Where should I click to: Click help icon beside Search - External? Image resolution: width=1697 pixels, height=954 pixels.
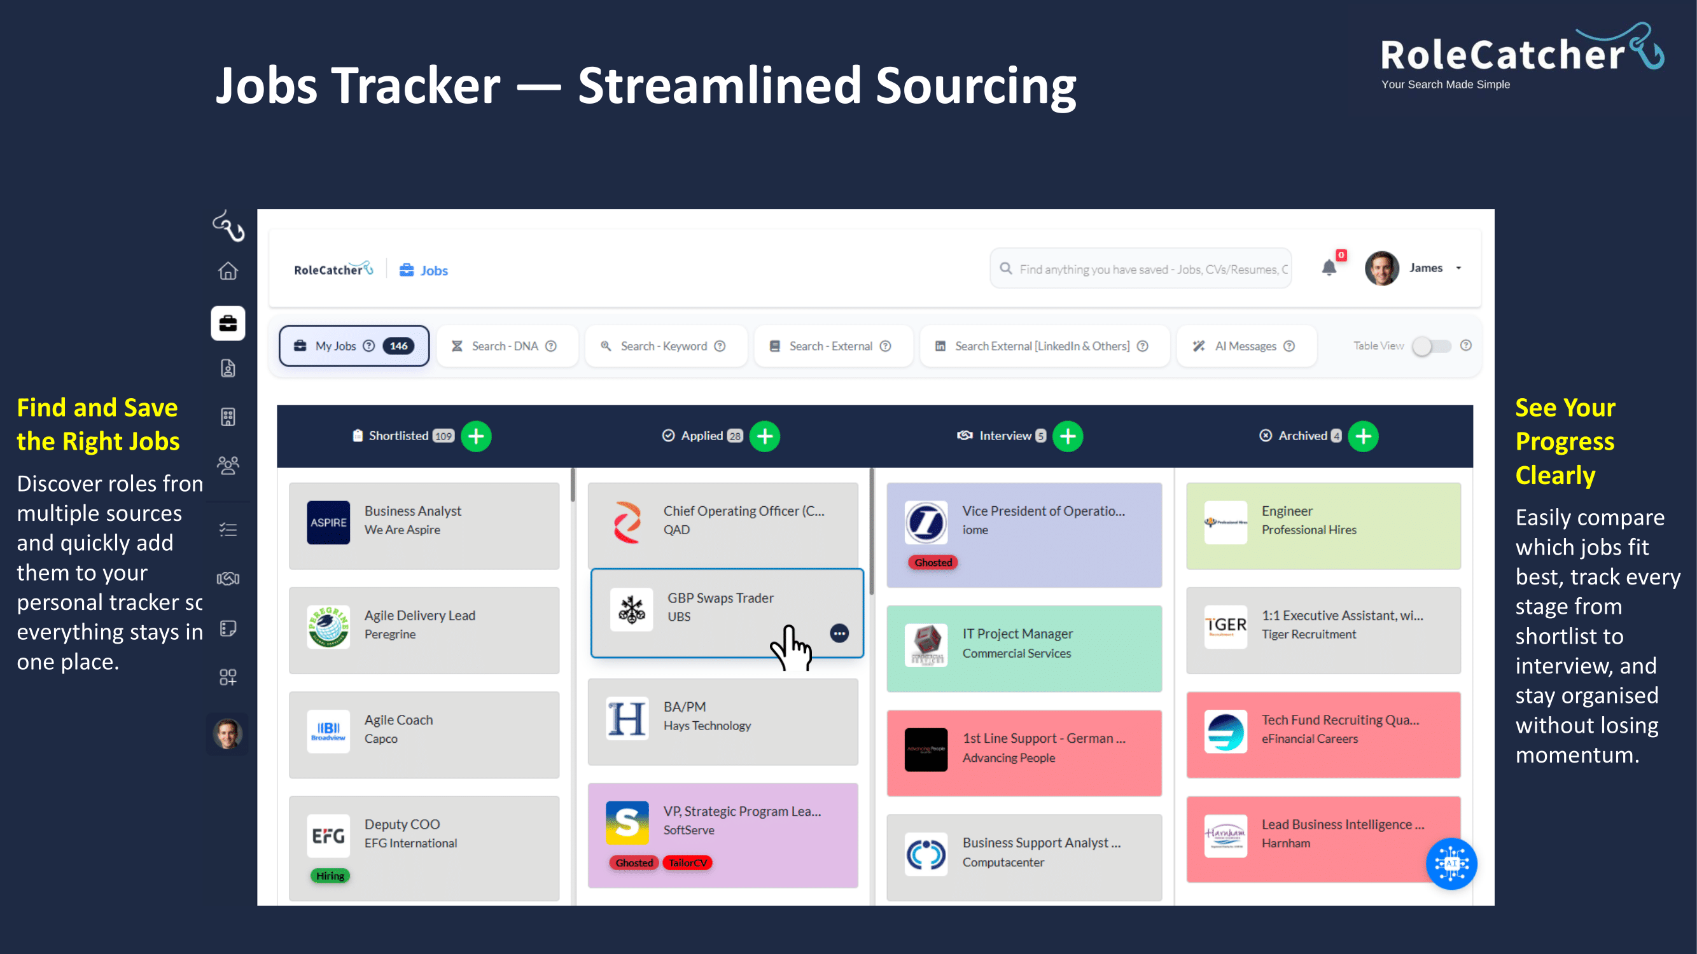coord(885,345)
